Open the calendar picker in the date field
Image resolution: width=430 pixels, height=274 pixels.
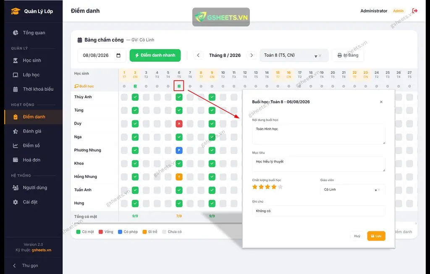click(118, 55)
